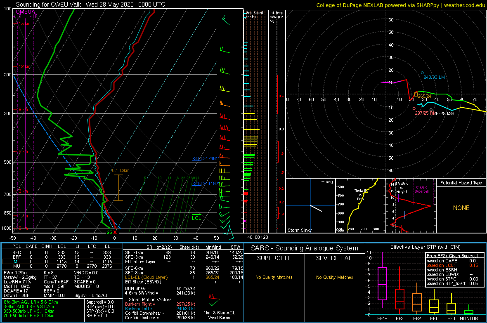This screenshot has width=487, height=323.
Task: Click the 'Effective Layer STP (with CIN)' title
Action: [425, 247]
